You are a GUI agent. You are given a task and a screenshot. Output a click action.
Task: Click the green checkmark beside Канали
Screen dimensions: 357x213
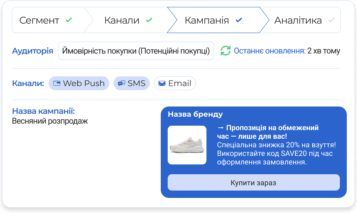click(x=149, y=20)
